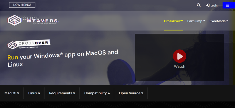Viewport: 235px width, 108px height.
Task: Play the video with red play button
Action: click(x=179, y=56)
